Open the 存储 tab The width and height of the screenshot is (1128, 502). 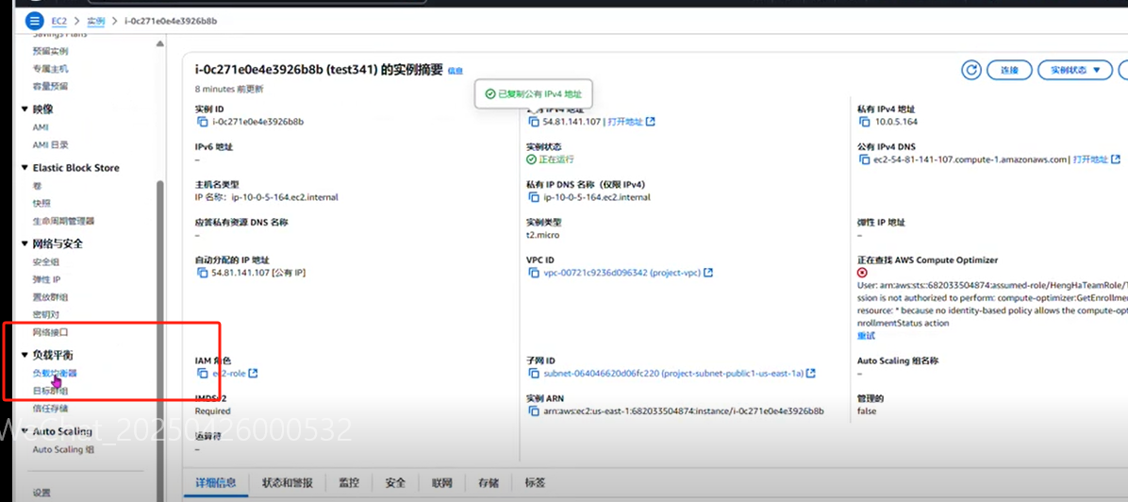[489, 482]
